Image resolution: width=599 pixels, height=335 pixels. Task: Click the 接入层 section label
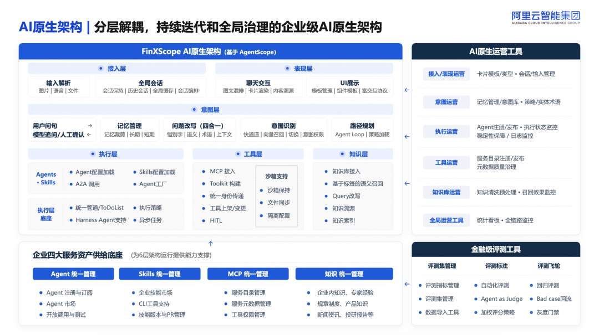coord(116,69)
